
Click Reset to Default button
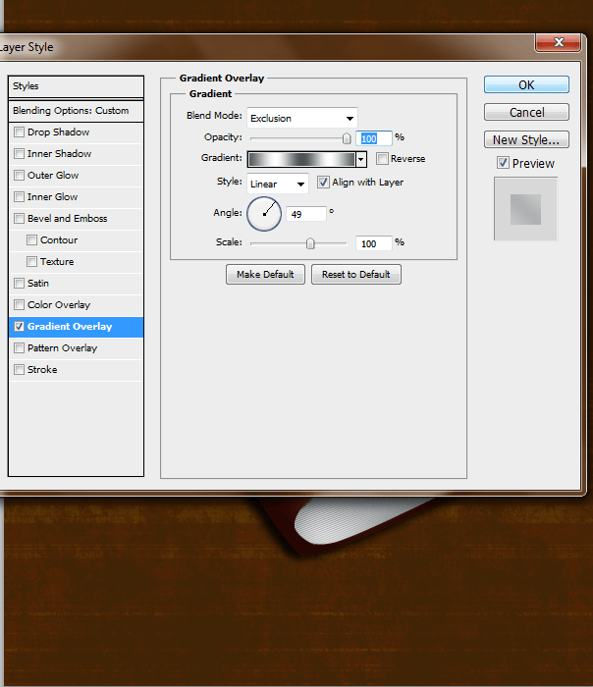355,274
